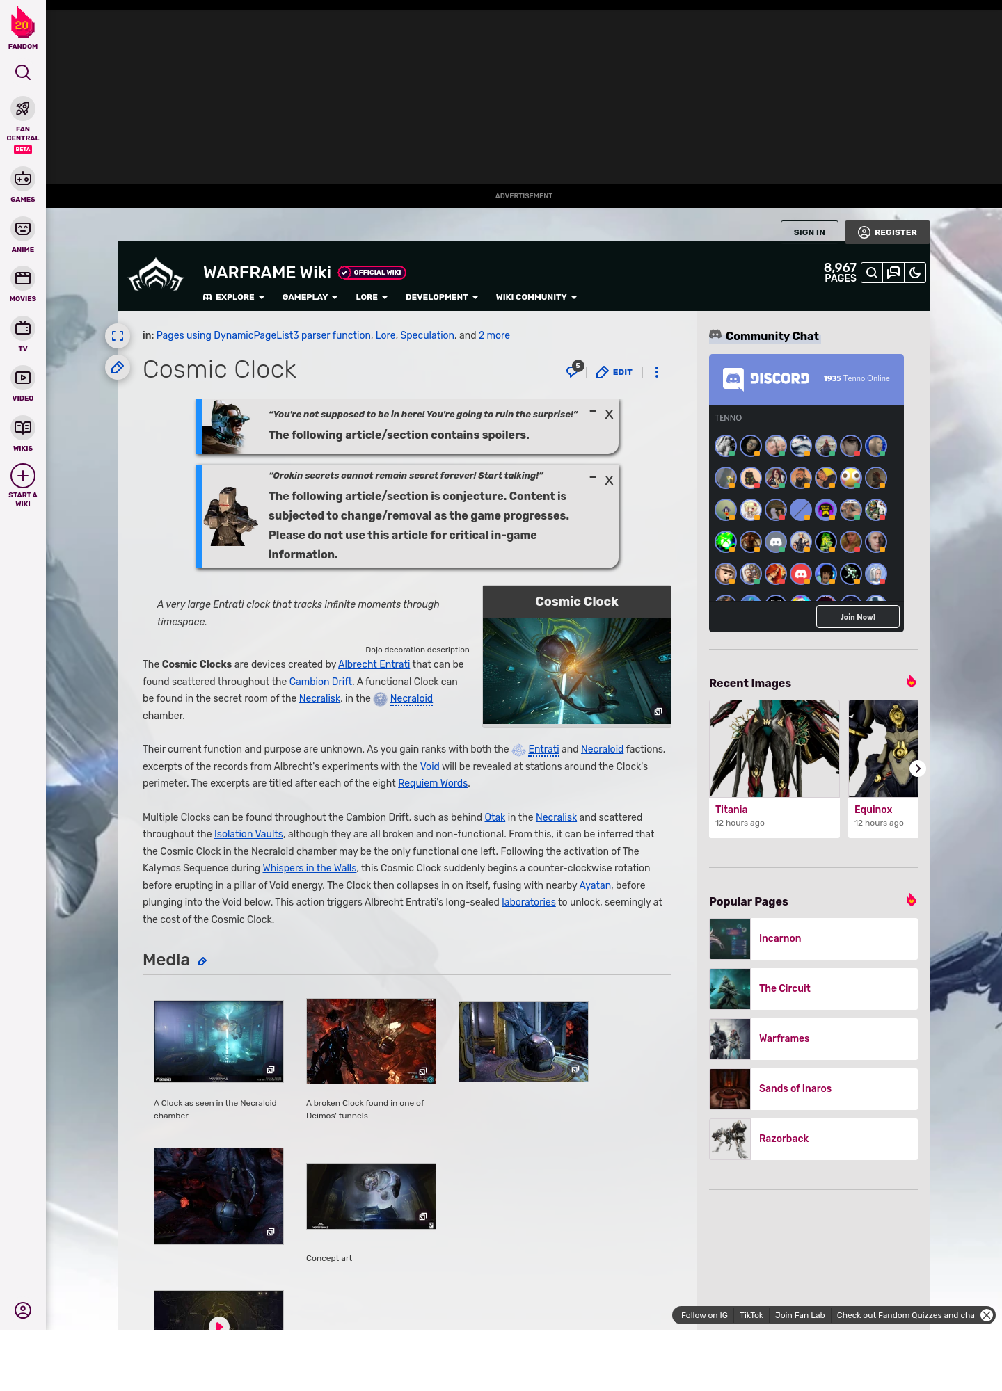Open the Whispers in the Walls link
Screen dimensions: 1002x1391
pos(310,868)
